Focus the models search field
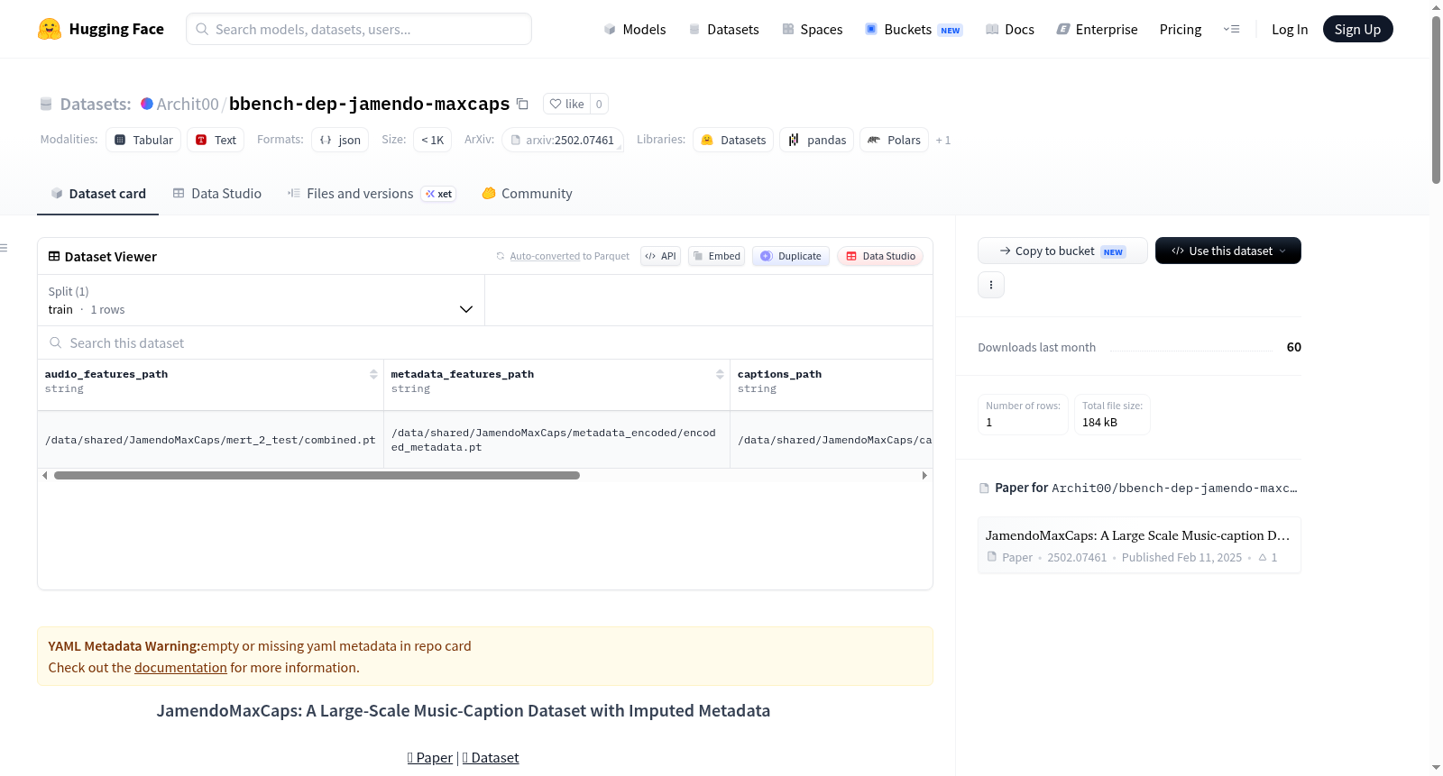Viewport: 1443px width, 776px height. tap(359, 29)
